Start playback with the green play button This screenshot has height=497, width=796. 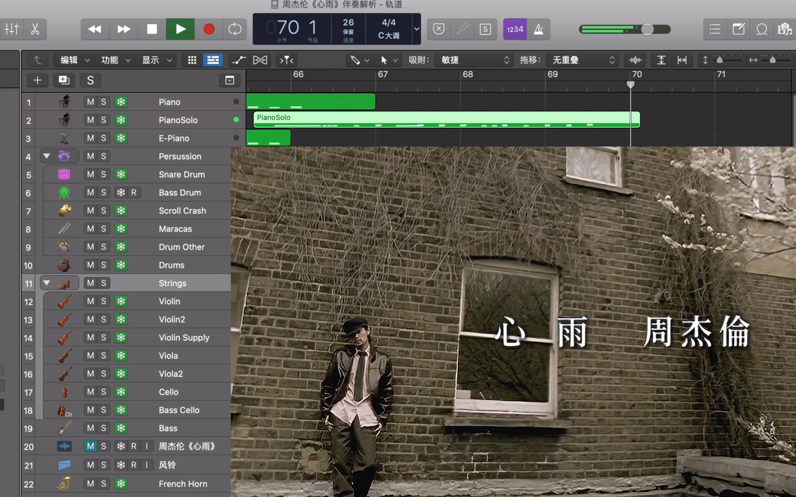pos(180,29)
